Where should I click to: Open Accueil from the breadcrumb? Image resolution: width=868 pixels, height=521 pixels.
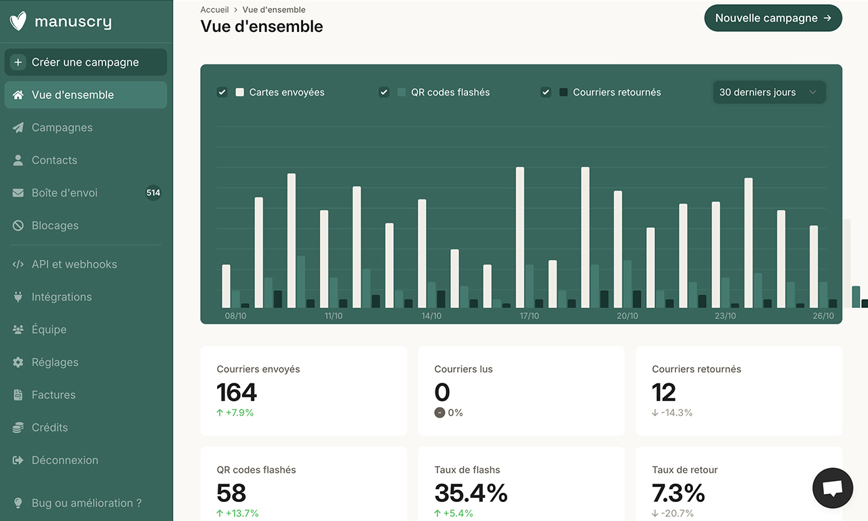point(214,9)
